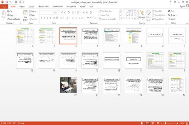189x125 pixels.
Task: Click Fit slide to window icon
Action: [187, 123]
